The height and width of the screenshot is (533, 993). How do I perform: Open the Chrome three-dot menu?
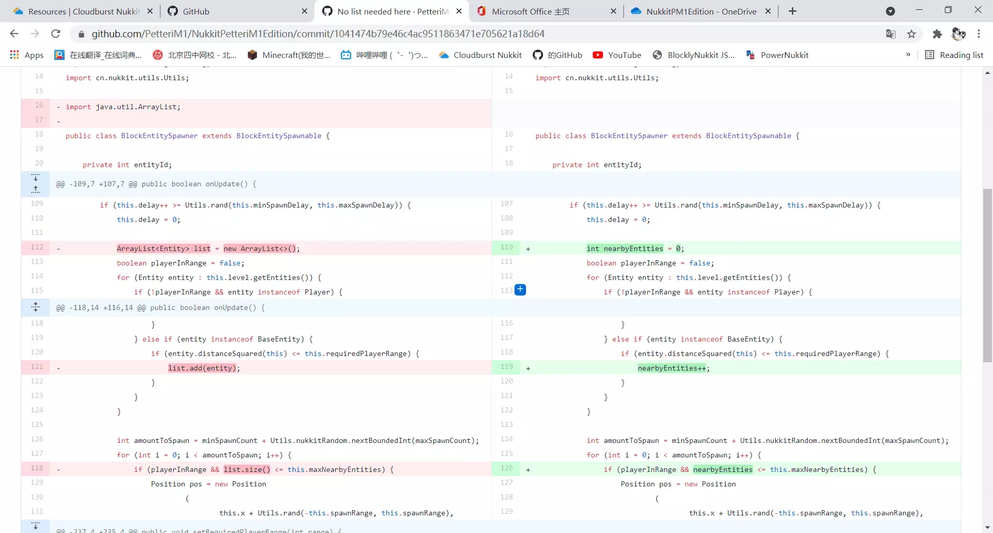(x=979, y=34)
